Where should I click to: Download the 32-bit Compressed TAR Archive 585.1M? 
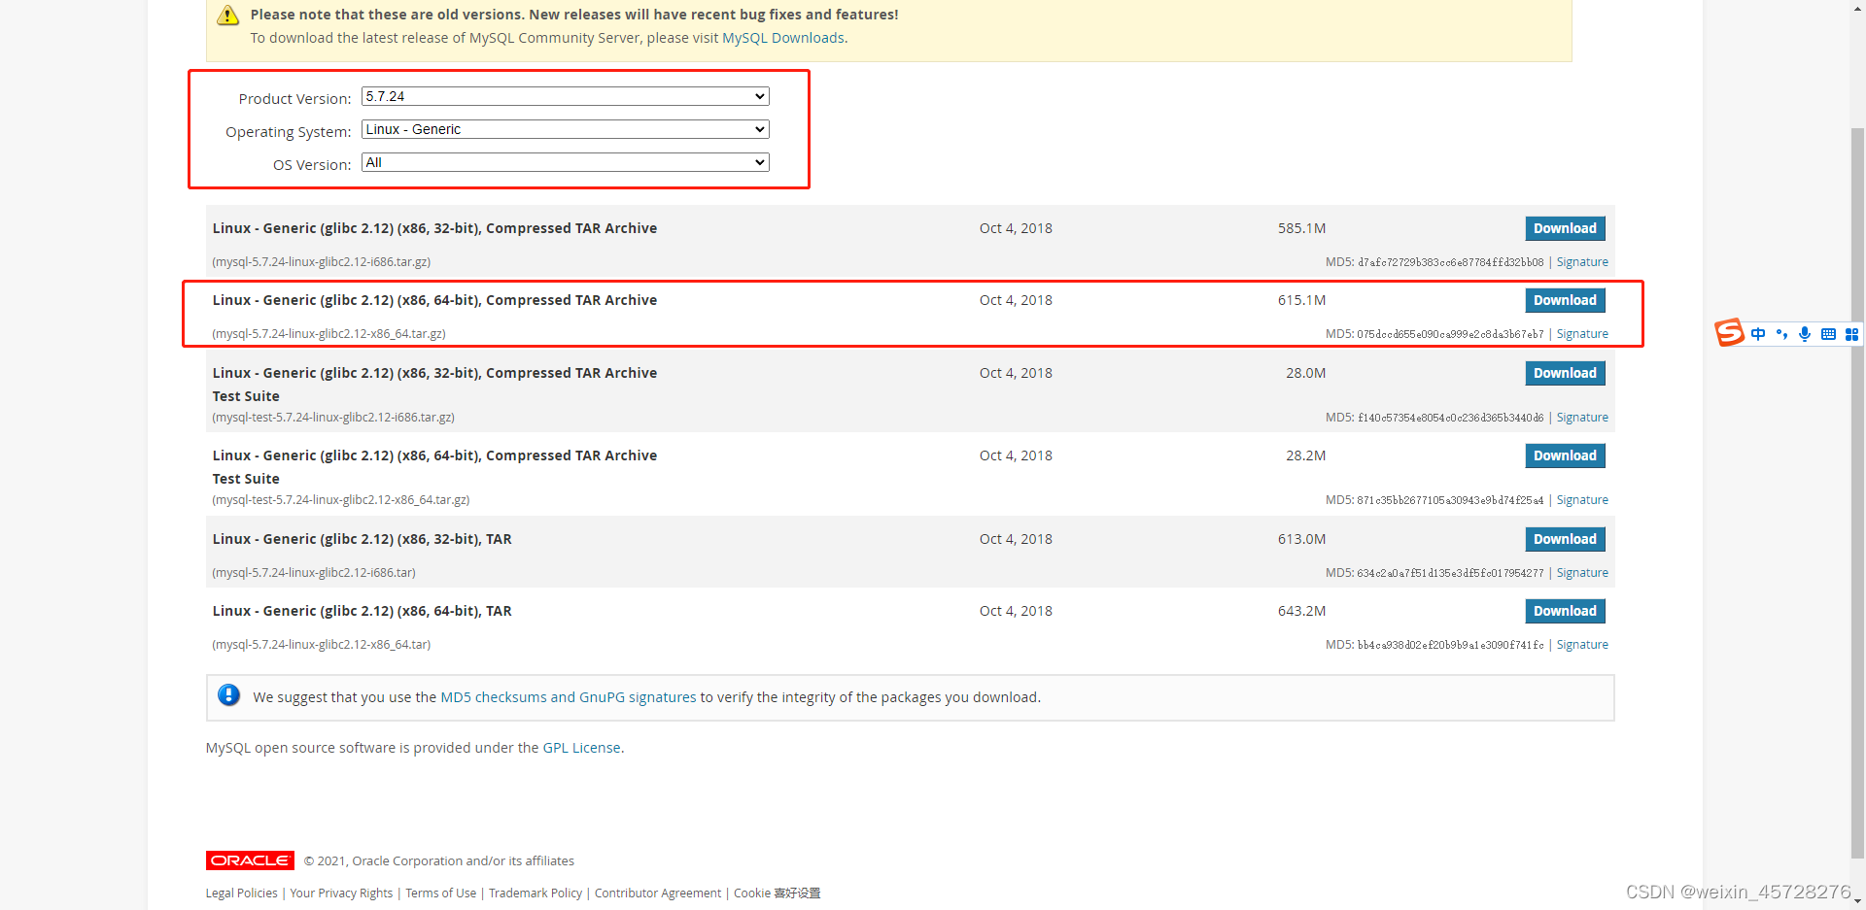[1565, 228]
